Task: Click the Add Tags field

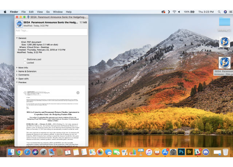Action: tap(51, 32)
